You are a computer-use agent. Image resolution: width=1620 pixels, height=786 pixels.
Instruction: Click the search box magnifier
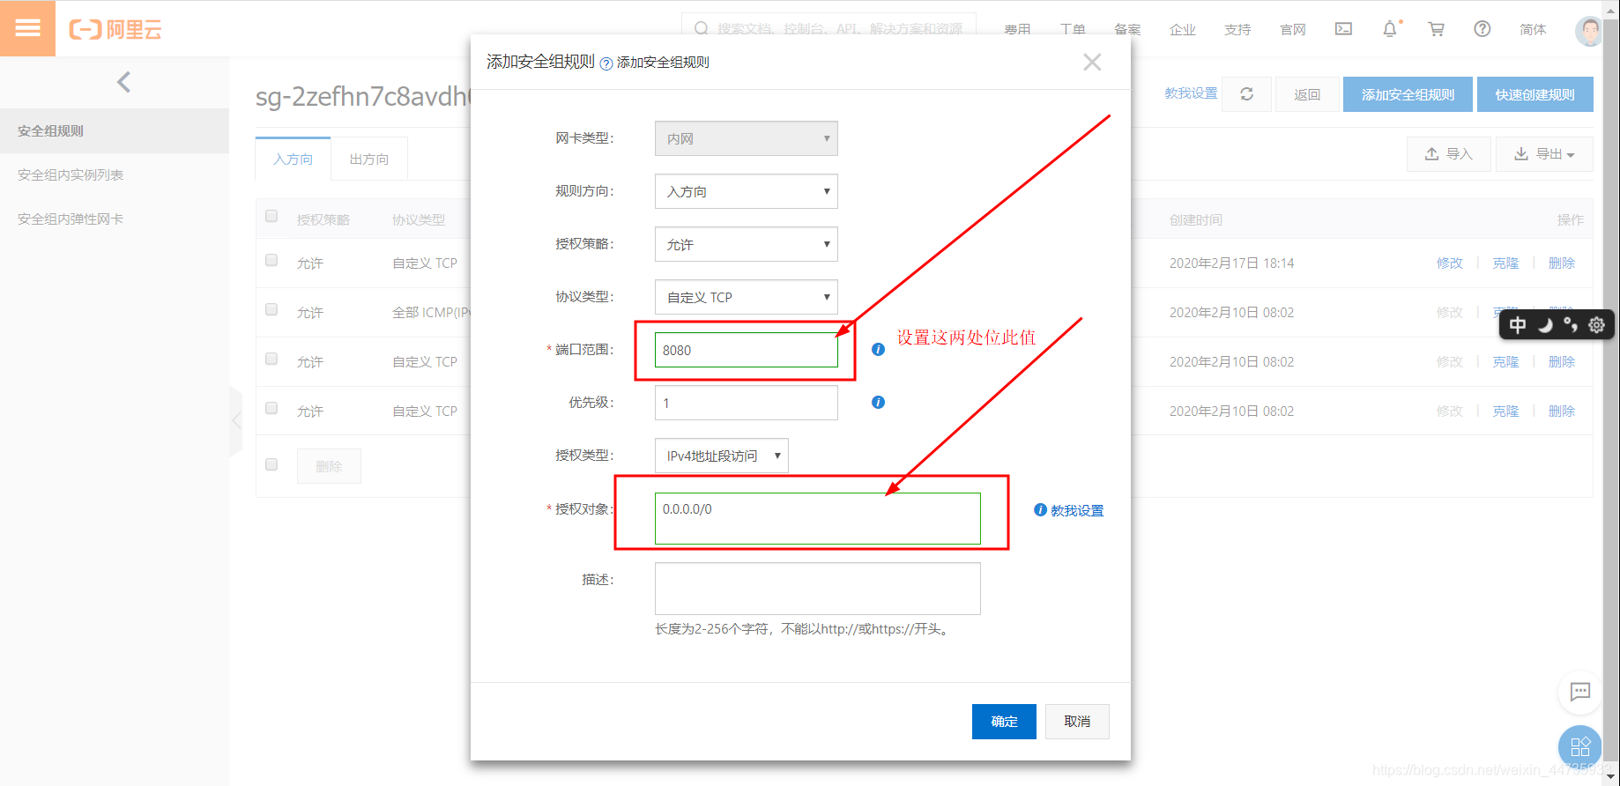[702, 29]
